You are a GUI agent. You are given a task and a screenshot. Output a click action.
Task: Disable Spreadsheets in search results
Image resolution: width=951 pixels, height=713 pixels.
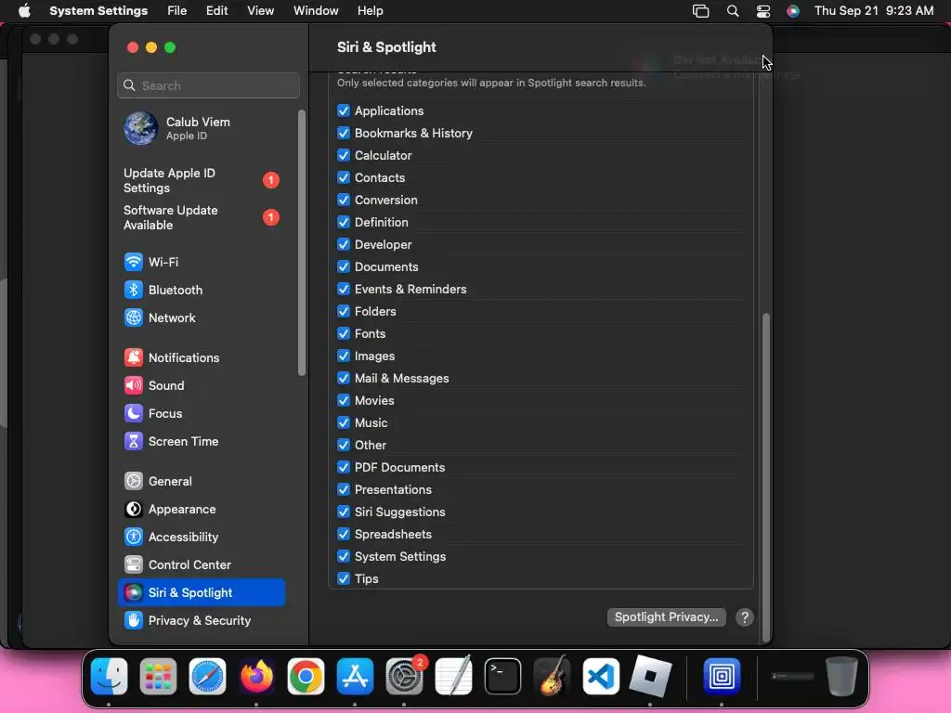click(344, 534)
